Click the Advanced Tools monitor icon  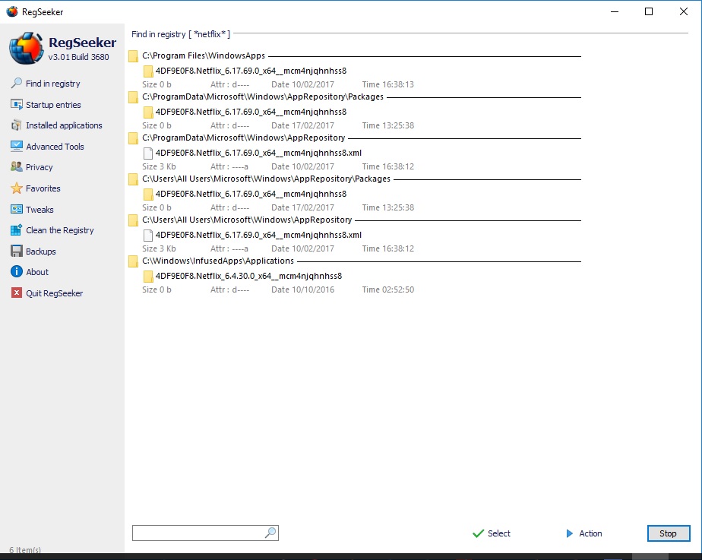click(x=17, y=147)
